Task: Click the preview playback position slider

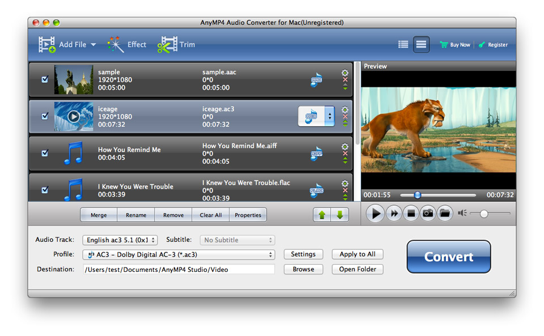Action: (438, 195)
